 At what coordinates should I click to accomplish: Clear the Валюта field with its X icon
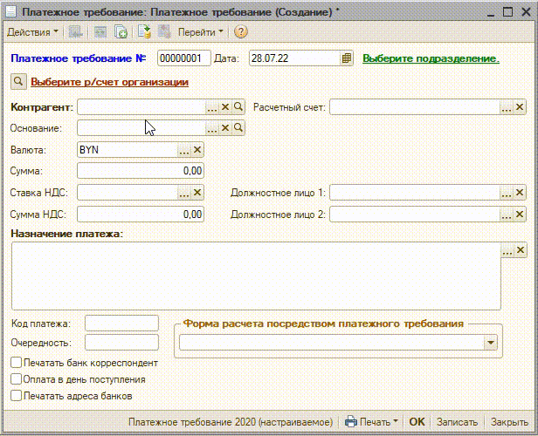click(x=197, y=150)
